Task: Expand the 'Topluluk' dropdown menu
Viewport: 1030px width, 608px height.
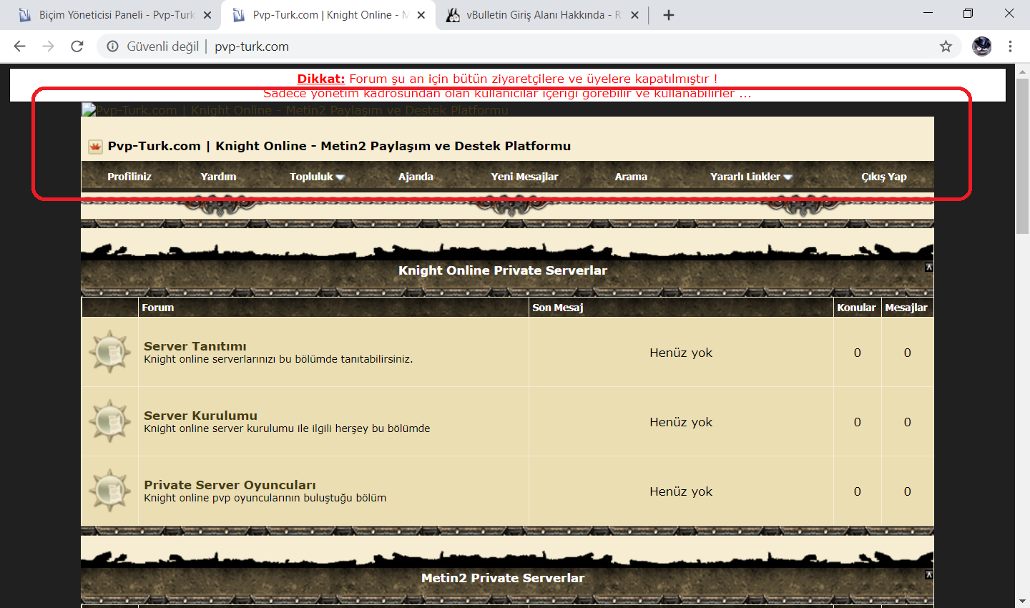Action: [x=317, y=177]
